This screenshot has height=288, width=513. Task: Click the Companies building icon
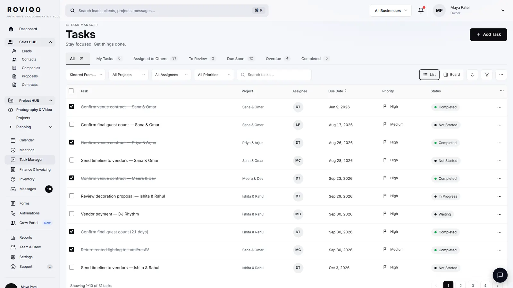[x=14, y=68]
